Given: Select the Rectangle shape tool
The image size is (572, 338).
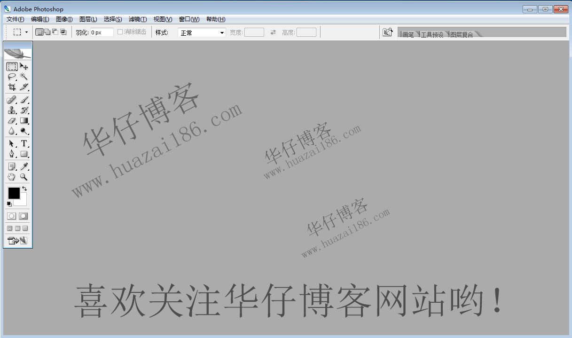Looking at the screenshot, I should point(24,154).
